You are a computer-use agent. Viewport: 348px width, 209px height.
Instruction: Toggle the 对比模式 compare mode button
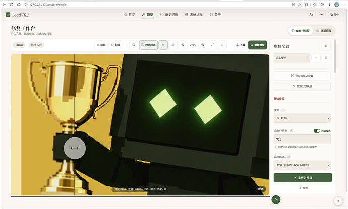coord(148,45)
